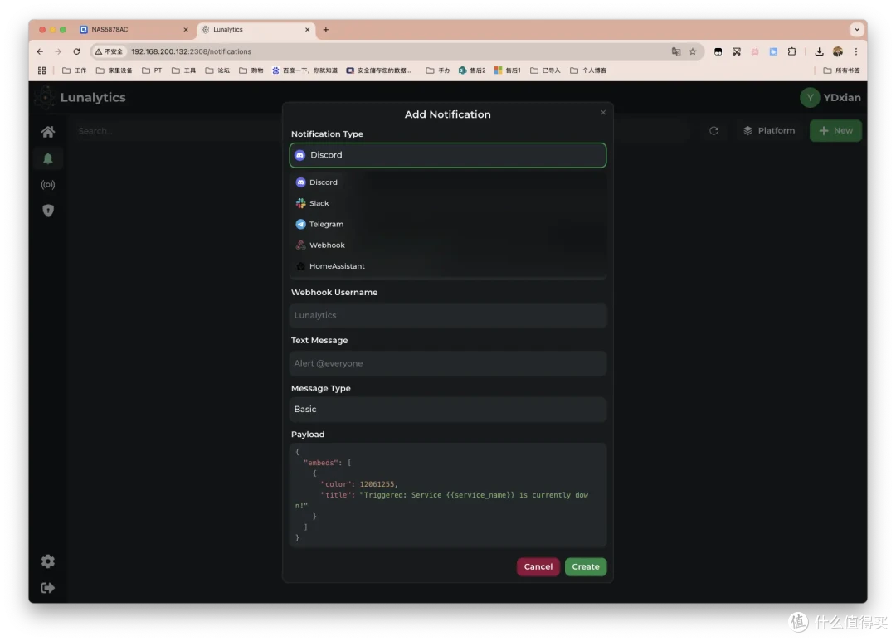This screenshot has width=896, height=641.
Task: Click the Lunalytics logo icon
Action: click(x=45, y=98)
